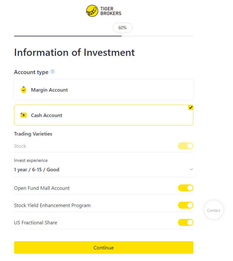
Task: Disable the Open Fund Mall Account toggle
Action: (x=185, y=188)
